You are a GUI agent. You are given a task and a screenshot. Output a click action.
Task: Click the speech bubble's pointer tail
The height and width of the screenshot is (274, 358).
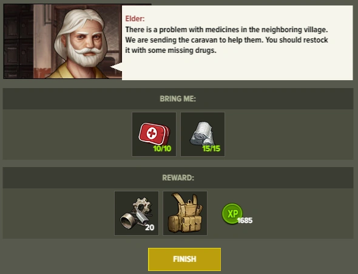point(117,67)
